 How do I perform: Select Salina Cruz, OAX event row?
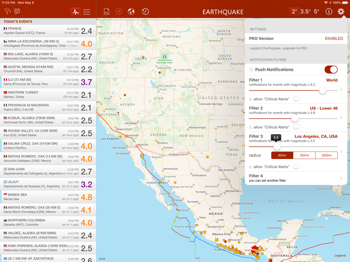tap(48, 146)
